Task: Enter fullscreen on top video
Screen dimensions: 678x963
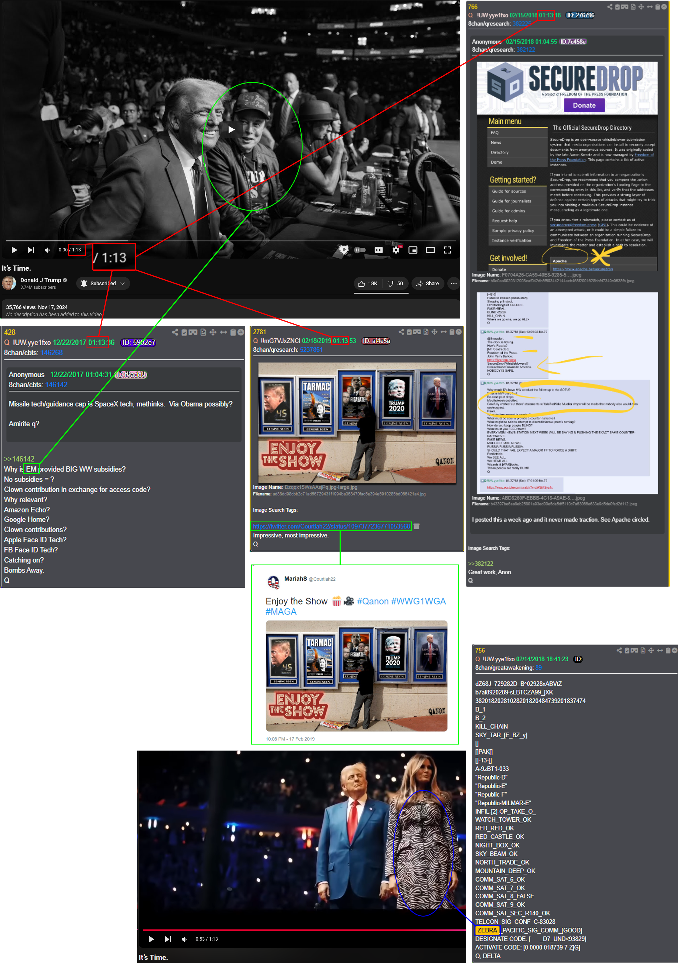Action: pyautogui.click(x=447, y=250)
